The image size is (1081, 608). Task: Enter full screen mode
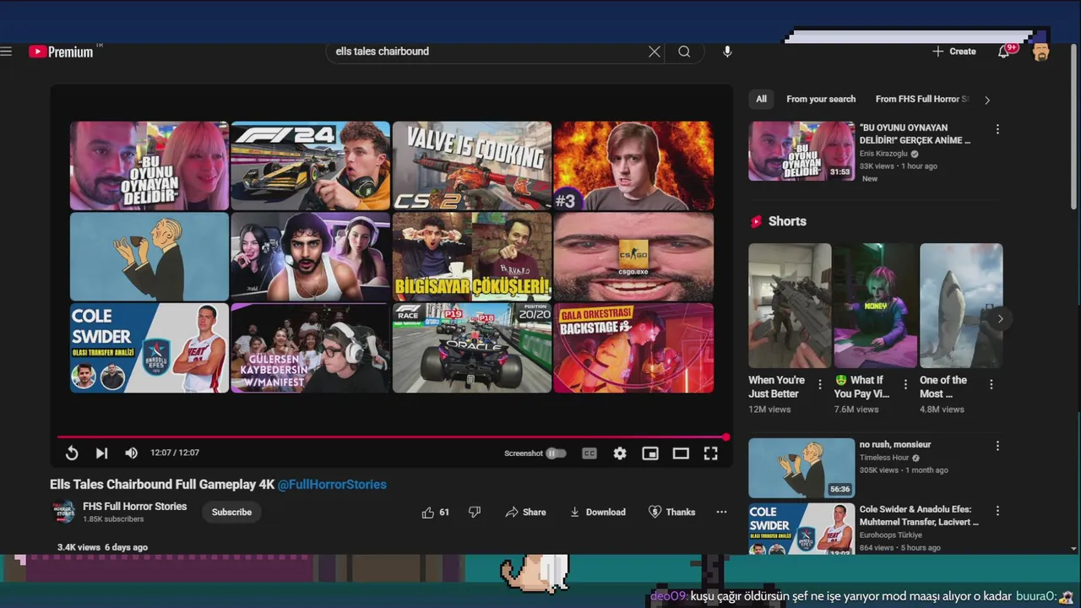pos(711,453)
